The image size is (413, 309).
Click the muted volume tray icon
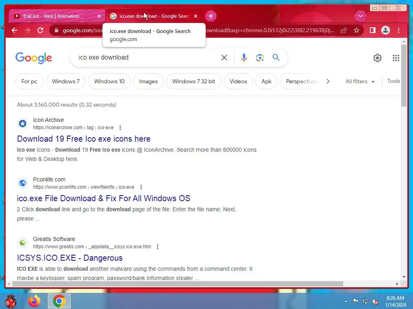(x=375, y=301)
